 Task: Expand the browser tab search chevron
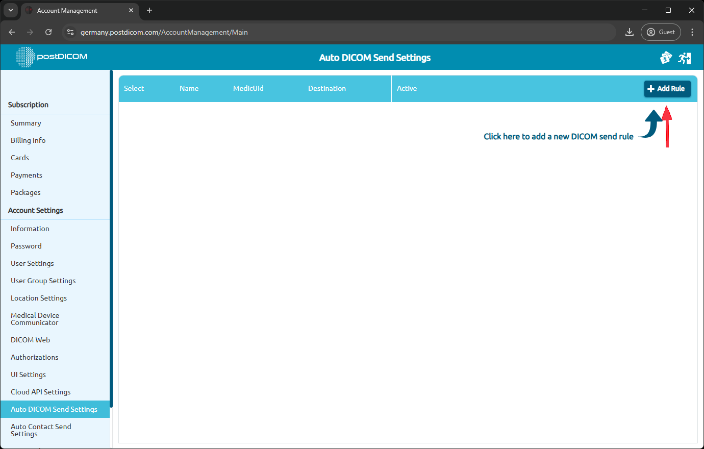[11, 10]
